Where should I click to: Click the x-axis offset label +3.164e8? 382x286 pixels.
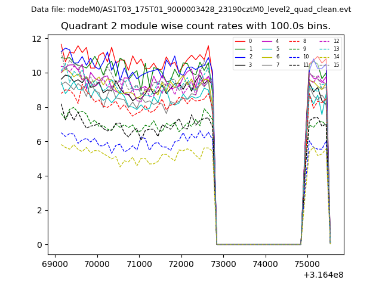[x=322, y=275]
